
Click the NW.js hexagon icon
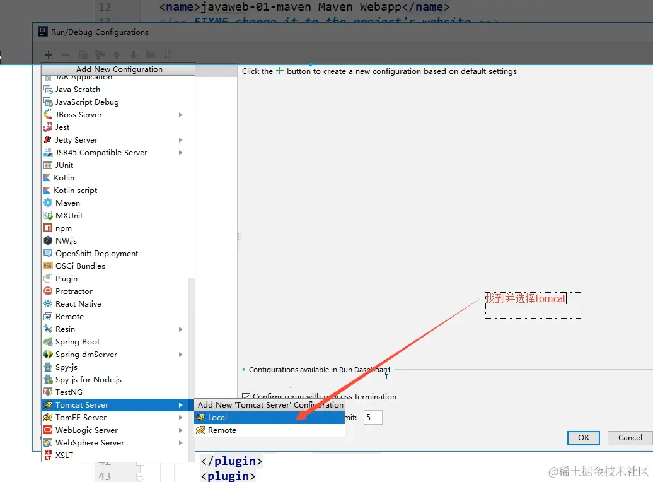click(48, 240)
